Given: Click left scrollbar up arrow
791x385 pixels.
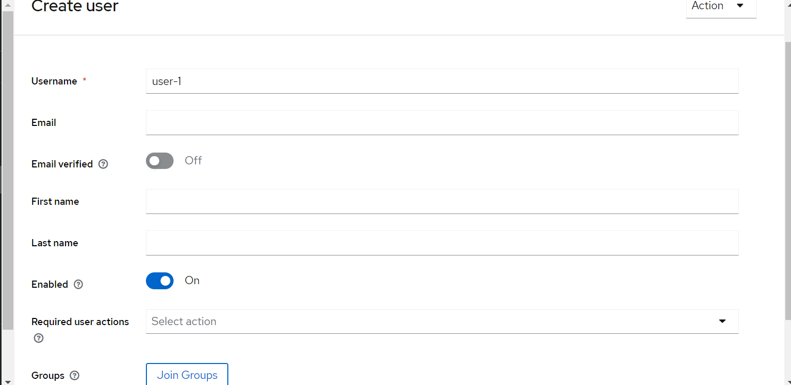Looking at the screenshot, I should click(x=7, y=4).
